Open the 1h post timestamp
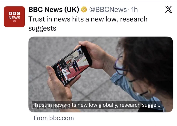The width and height of the screenshot is (177, 126). click(134, 9)
